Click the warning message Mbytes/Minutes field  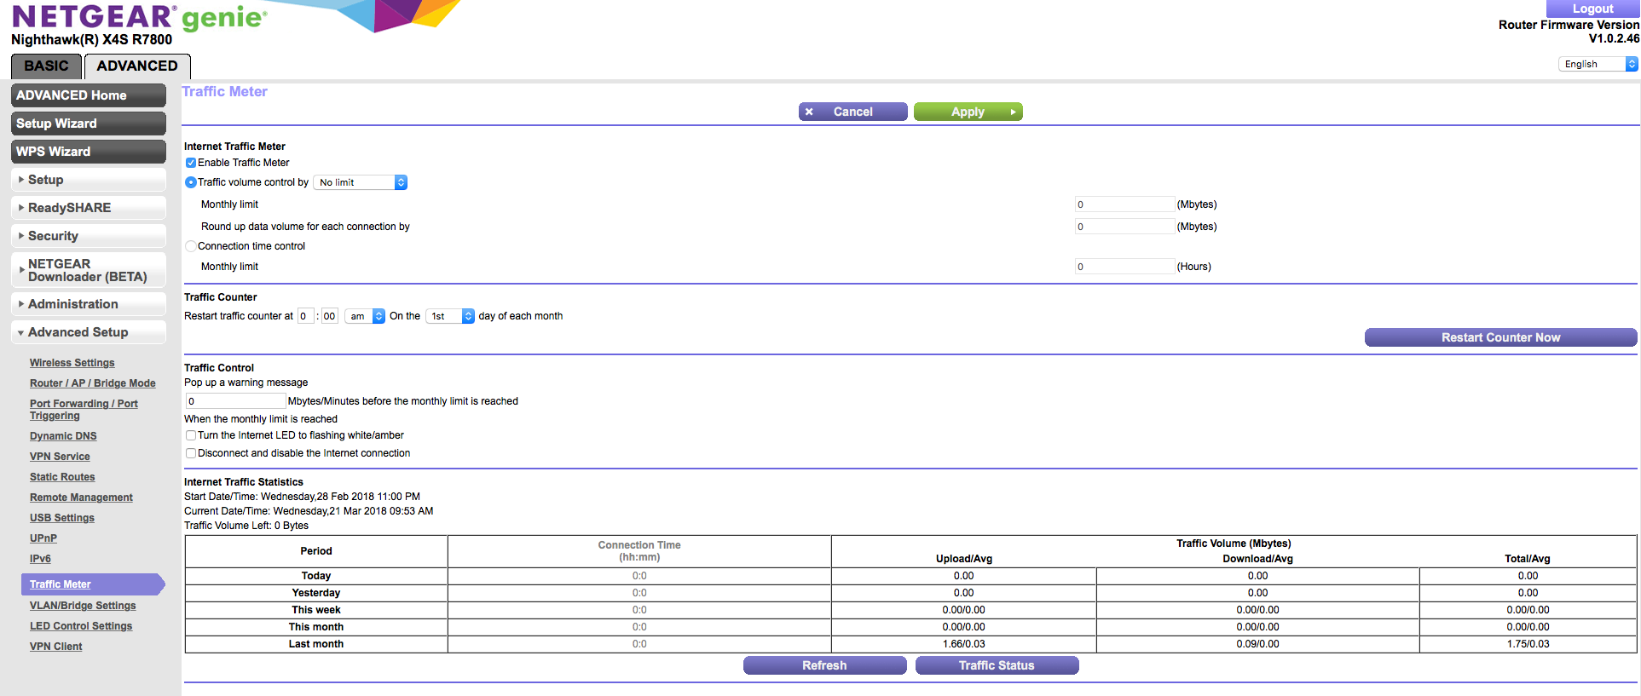pyautogui.click(x=236, y=401)
